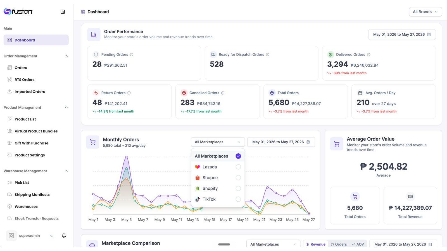Image resolution: width=447 pixels, height=251 pixels.
Task: Collapse Order Management section
Action: coord(66,56)
